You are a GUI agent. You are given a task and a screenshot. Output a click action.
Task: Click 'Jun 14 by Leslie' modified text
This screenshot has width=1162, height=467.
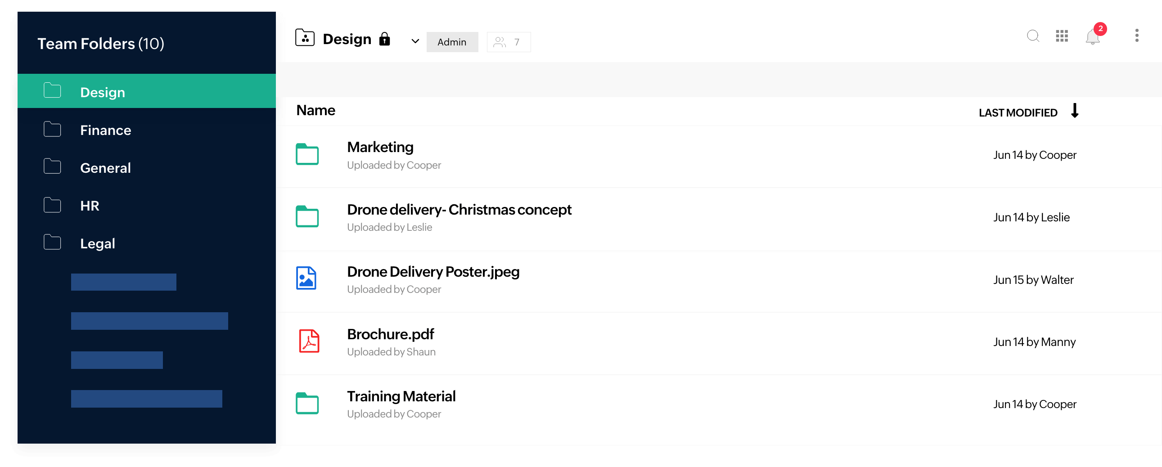click(1031, 217)
